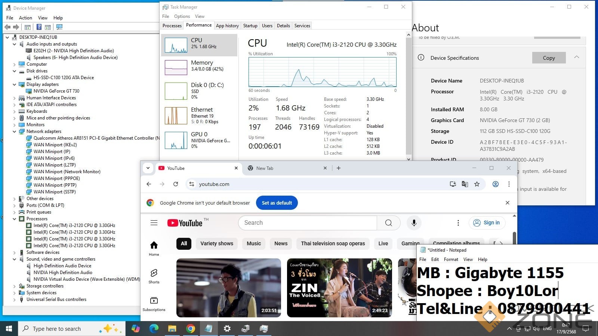The height and width of the screenshot is (336, 598).
Task: Switch to Startup tab in Task Manager
Action: coord(250,26)
